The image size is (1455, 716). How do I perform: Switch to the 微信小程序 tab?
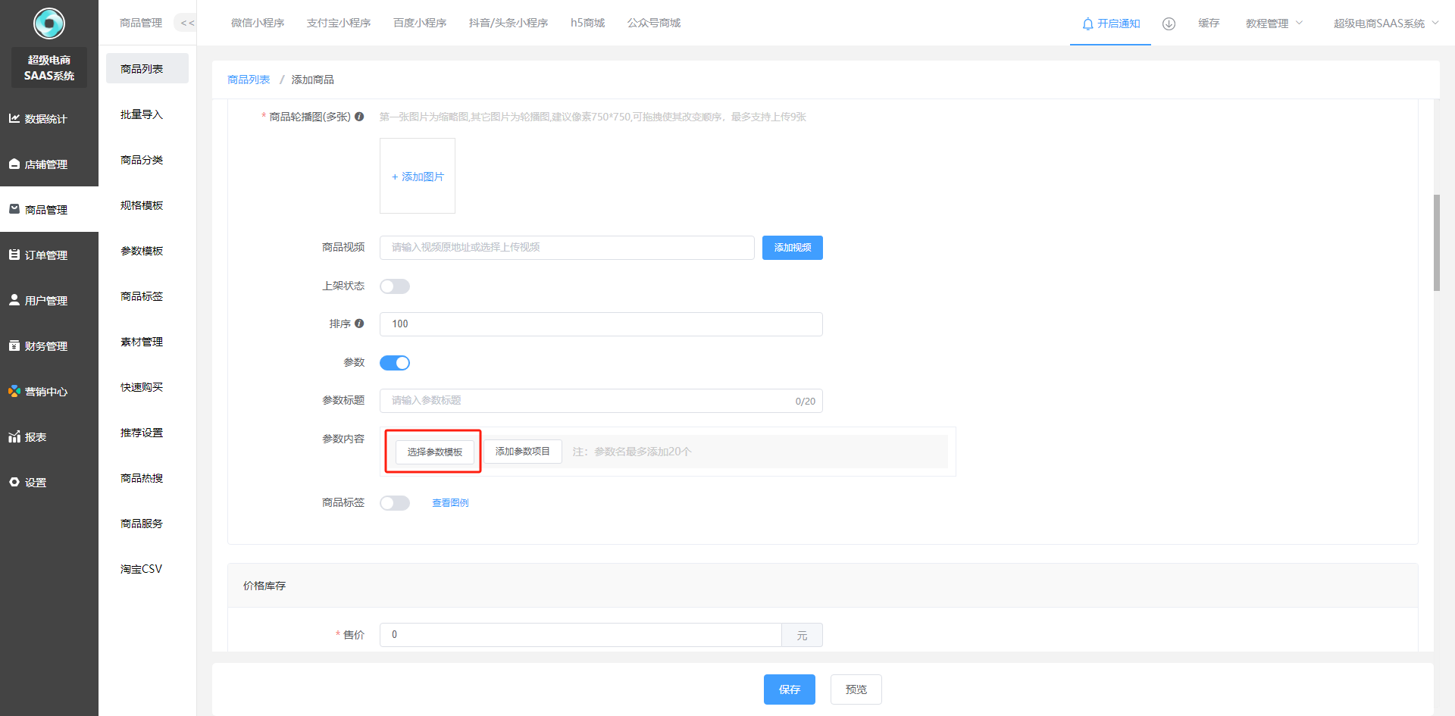point(258,23)
